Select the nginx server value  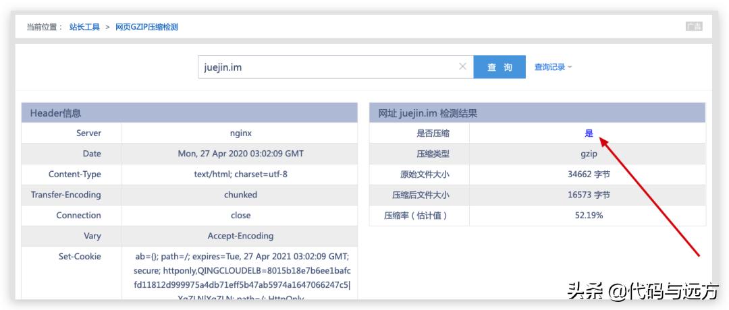[x=240, y=133]
